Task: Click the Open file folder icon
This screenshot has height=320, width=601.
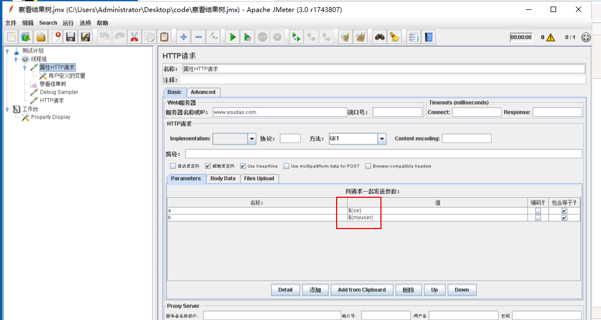Action: click(x=41, y=37)
